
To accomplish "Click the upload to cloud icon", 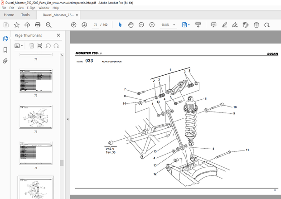I will point(27,25).
